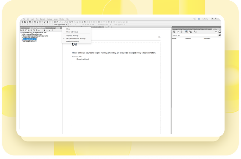Select checked DITA_NewFeatures.ditamap menu entry
This screenshot has height=159, width=241.
click(x=76, y=38)
